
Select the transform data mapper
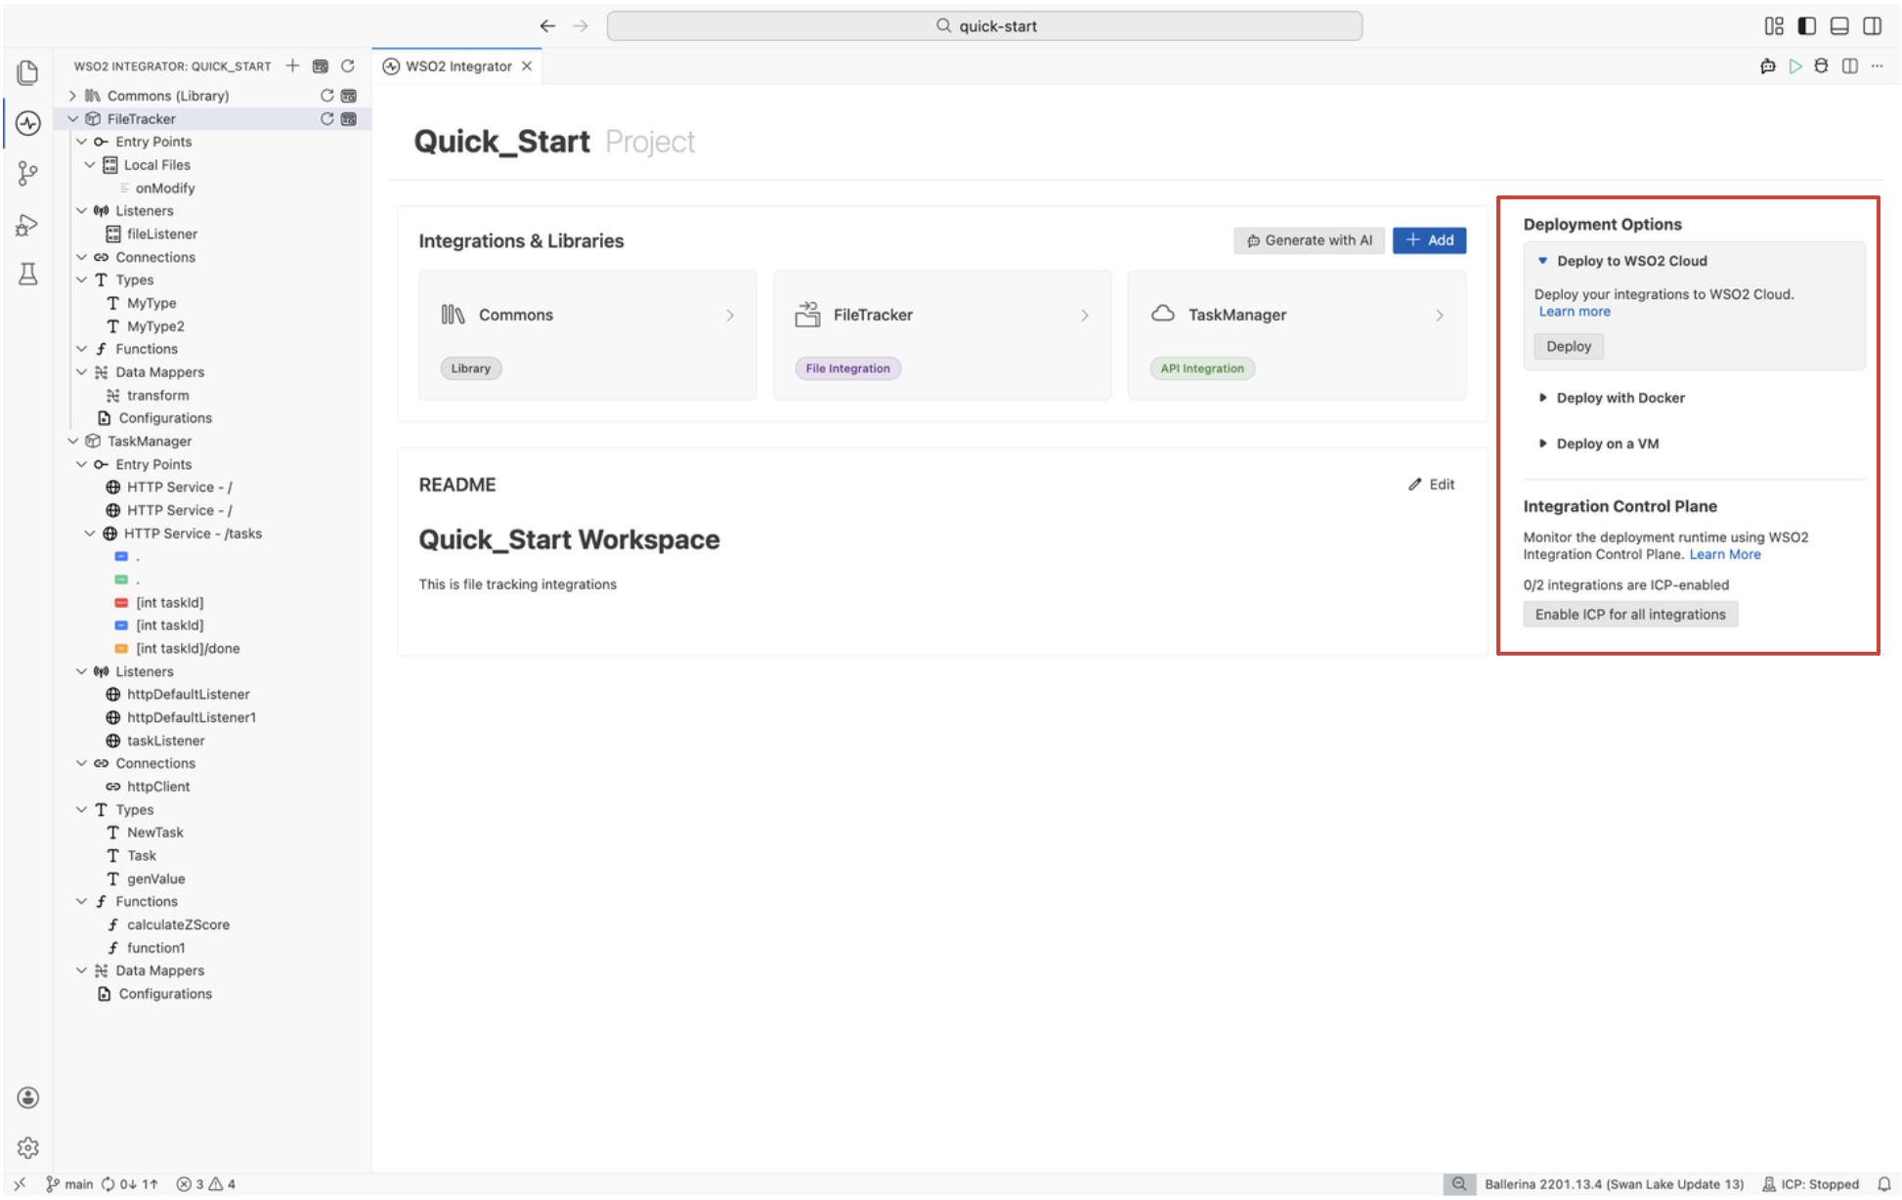tap(158, 395)
